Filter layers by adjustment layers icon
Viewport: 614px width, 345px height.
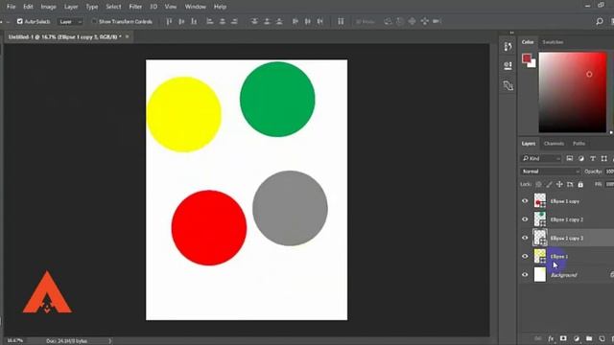click(x=581, y=158)
